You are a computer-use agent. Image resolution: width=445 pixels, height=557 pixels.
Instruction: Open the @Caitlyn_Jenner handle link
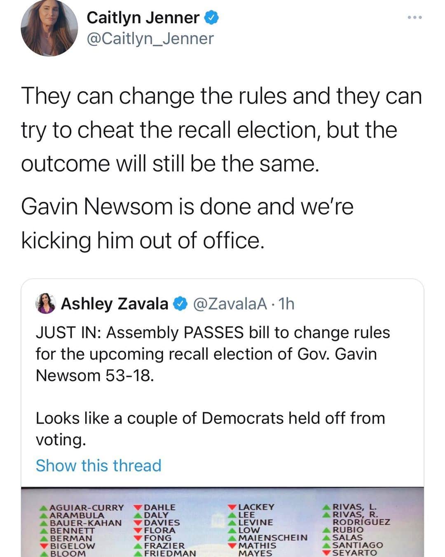point(150,39)
